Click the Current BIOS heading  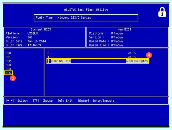(x=41, y=29)
